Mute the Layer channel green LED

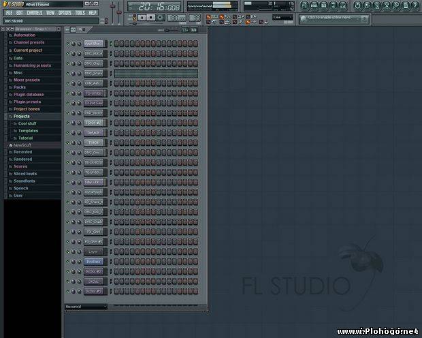[67, 251]
